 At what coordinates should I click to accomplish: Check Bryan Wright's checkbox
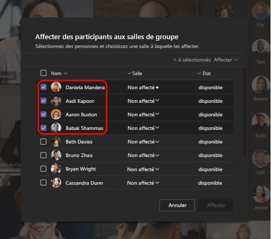coord(43,169)
